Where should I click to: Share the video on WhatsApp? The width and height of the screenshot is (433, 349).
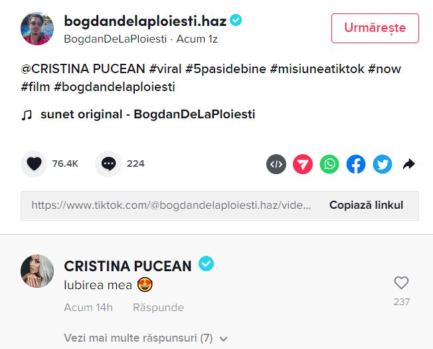pyautogui.click(x=329, y=164)
